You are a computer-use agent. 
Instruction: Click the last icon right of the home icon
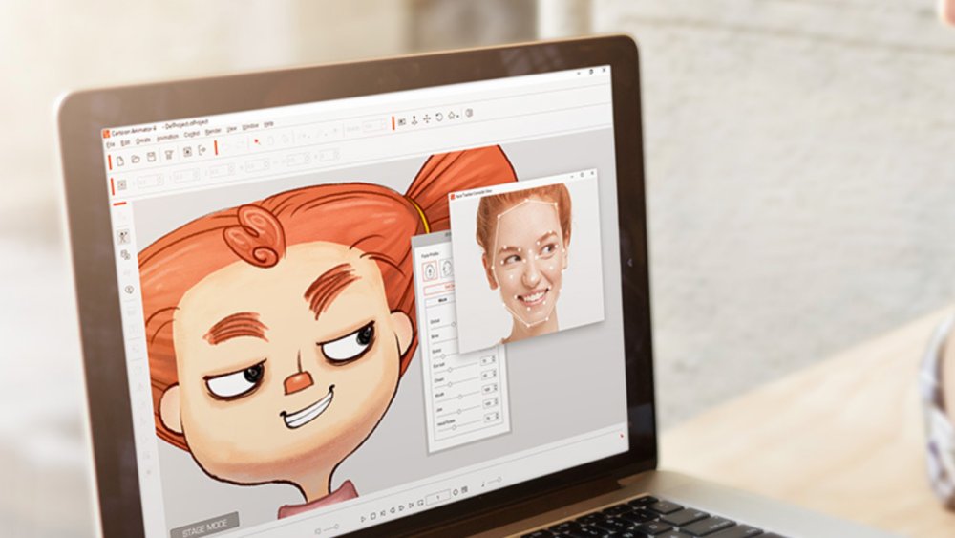(469, 113)
